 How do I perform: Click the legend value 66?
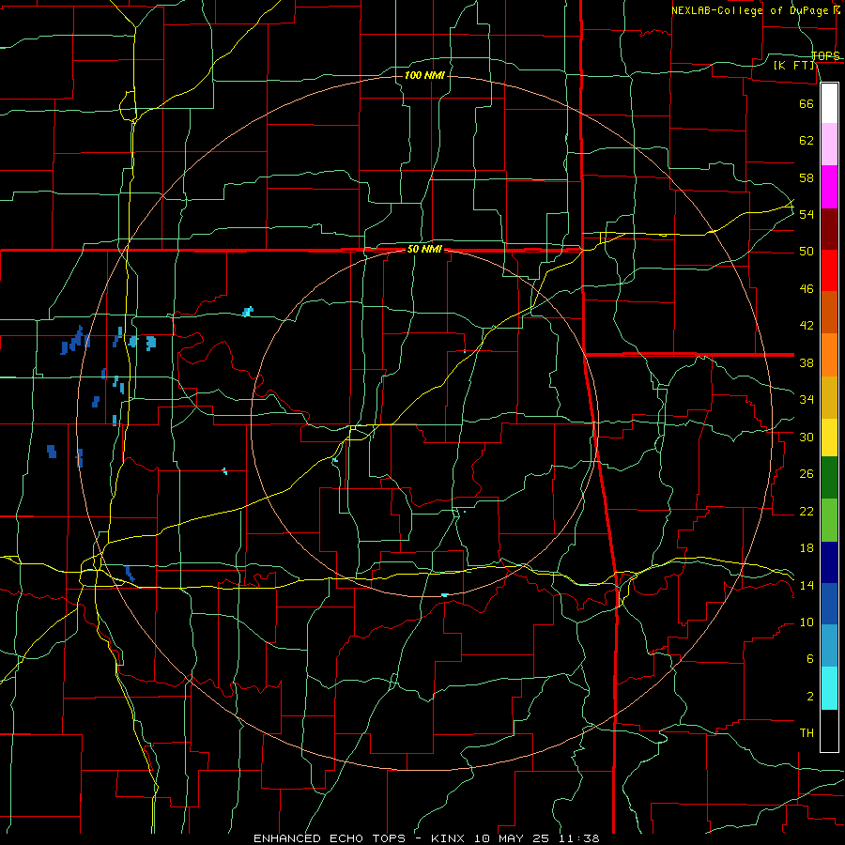coord(807,103)
